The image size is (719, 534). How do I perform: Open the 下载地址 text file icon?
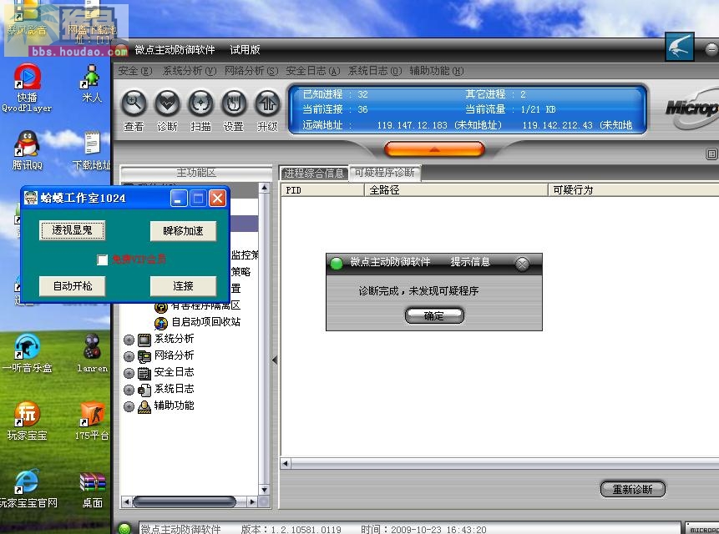click(x=92, y=144)
